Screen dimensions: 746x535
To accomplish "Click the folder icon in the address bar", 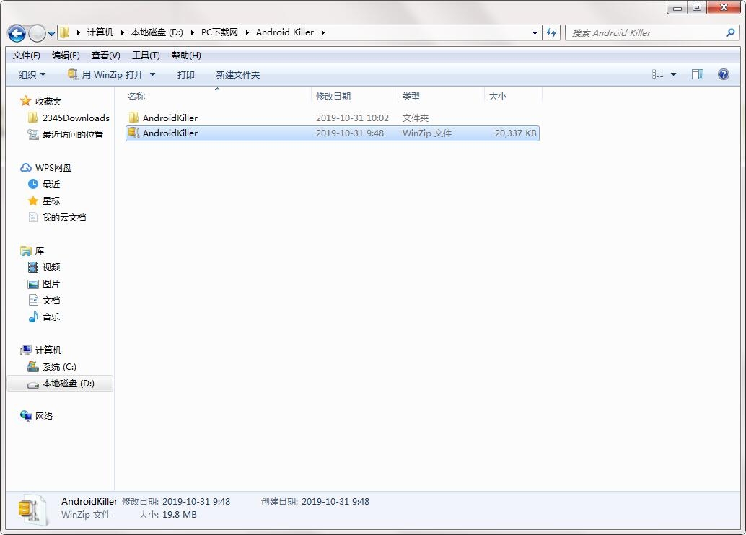I will coord(65,32).
